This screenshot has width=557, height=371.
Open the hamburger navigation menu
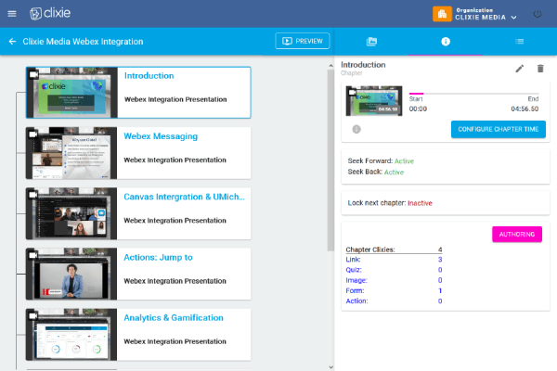coord(12,14)
